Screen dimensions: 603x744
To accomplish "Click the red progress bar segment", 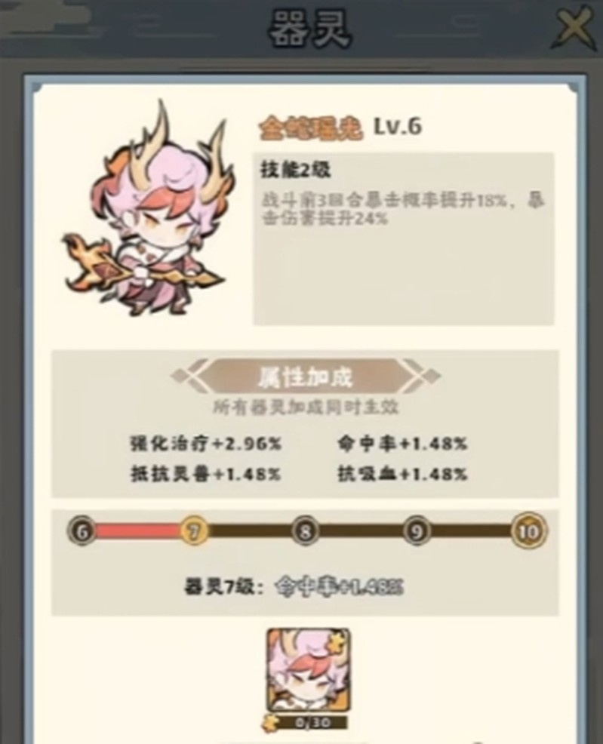I will pyautogui.click(x=137, y=531).
